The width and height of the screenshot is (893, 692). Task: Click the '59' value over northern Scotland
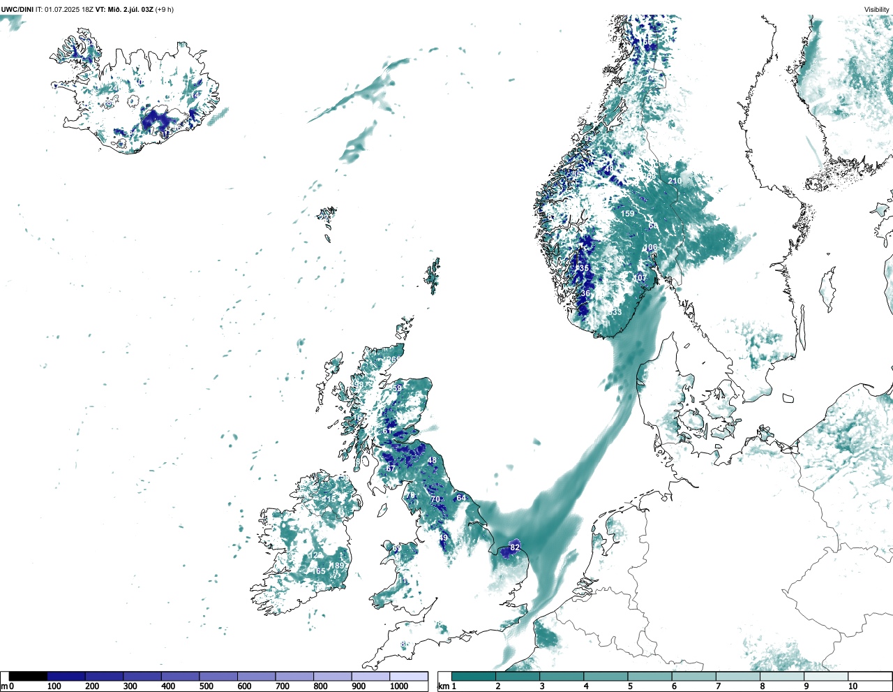coord(398,388)
